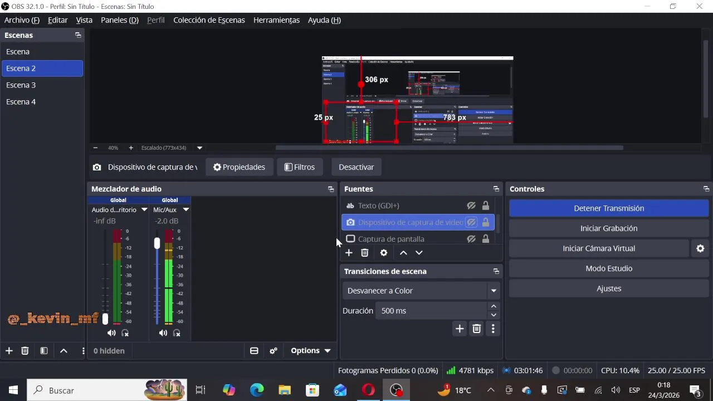
Task: Adjust Mic/Aux volume fader
Action: point(157,243)
